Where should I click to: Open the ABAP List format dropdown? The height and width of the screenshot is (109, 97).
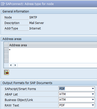click(x=93, y=94)
